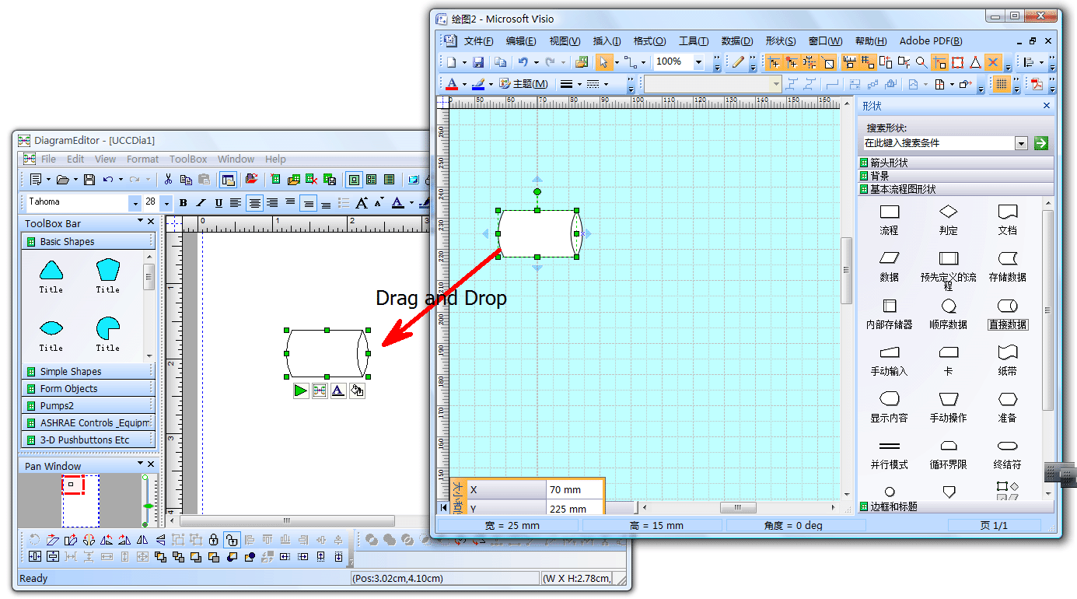Open Visio 文件(F) menu
Screen dimensions: 1077x599
coord(479,41)
